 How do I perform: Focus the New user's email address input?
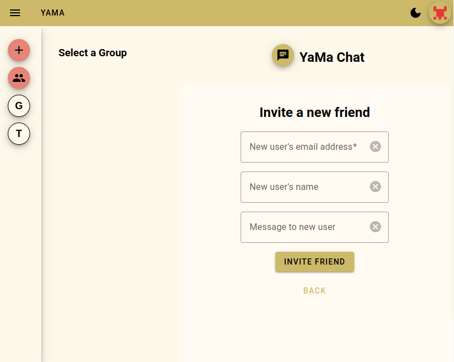(x=304, y=147)
